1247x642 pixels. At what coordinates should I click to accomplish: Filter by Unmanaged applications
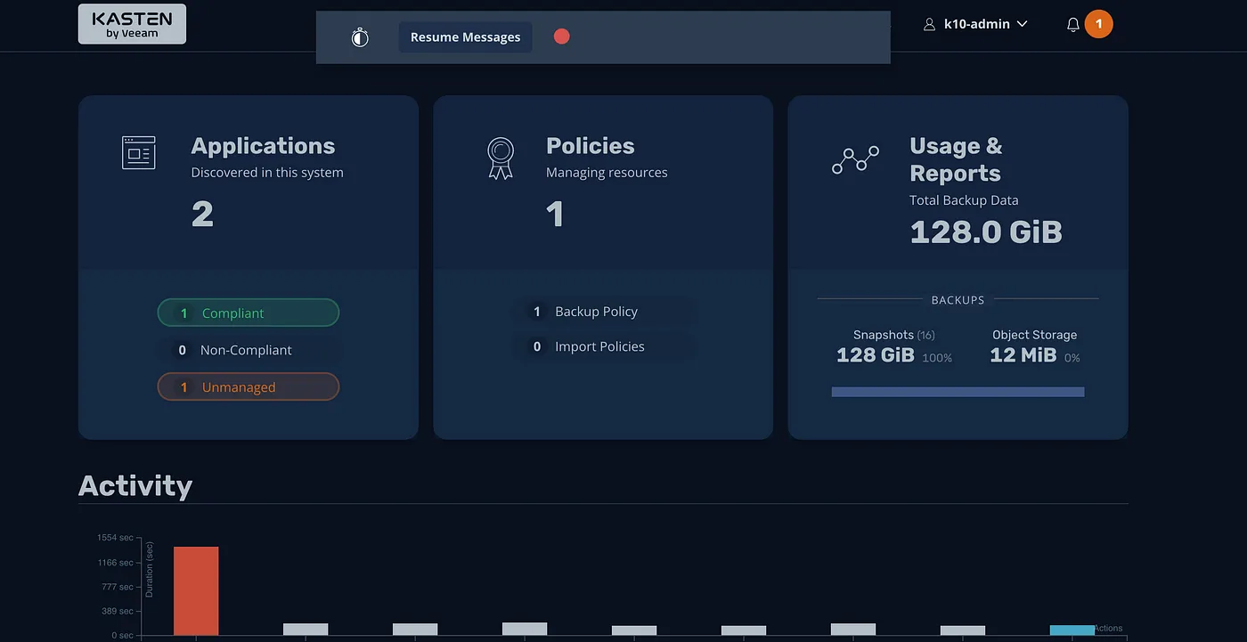(x=248, y=387)
